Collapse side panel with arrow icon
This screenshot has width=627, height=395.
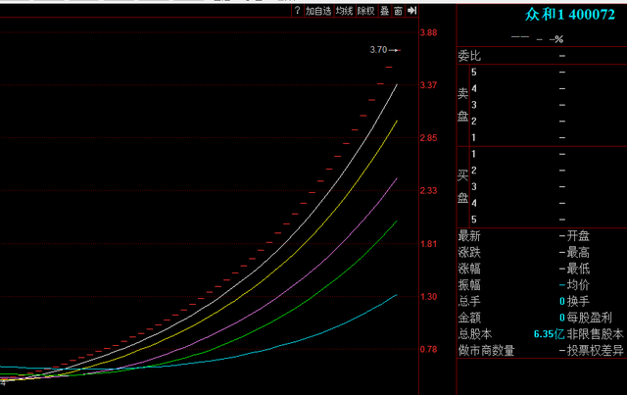pyautogui.click(x=412, y=12)
